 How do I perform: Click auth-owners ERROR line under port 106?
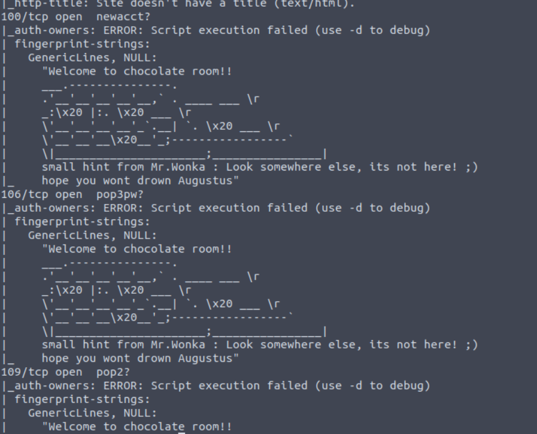pyautogui.click(x=216, y=208)
